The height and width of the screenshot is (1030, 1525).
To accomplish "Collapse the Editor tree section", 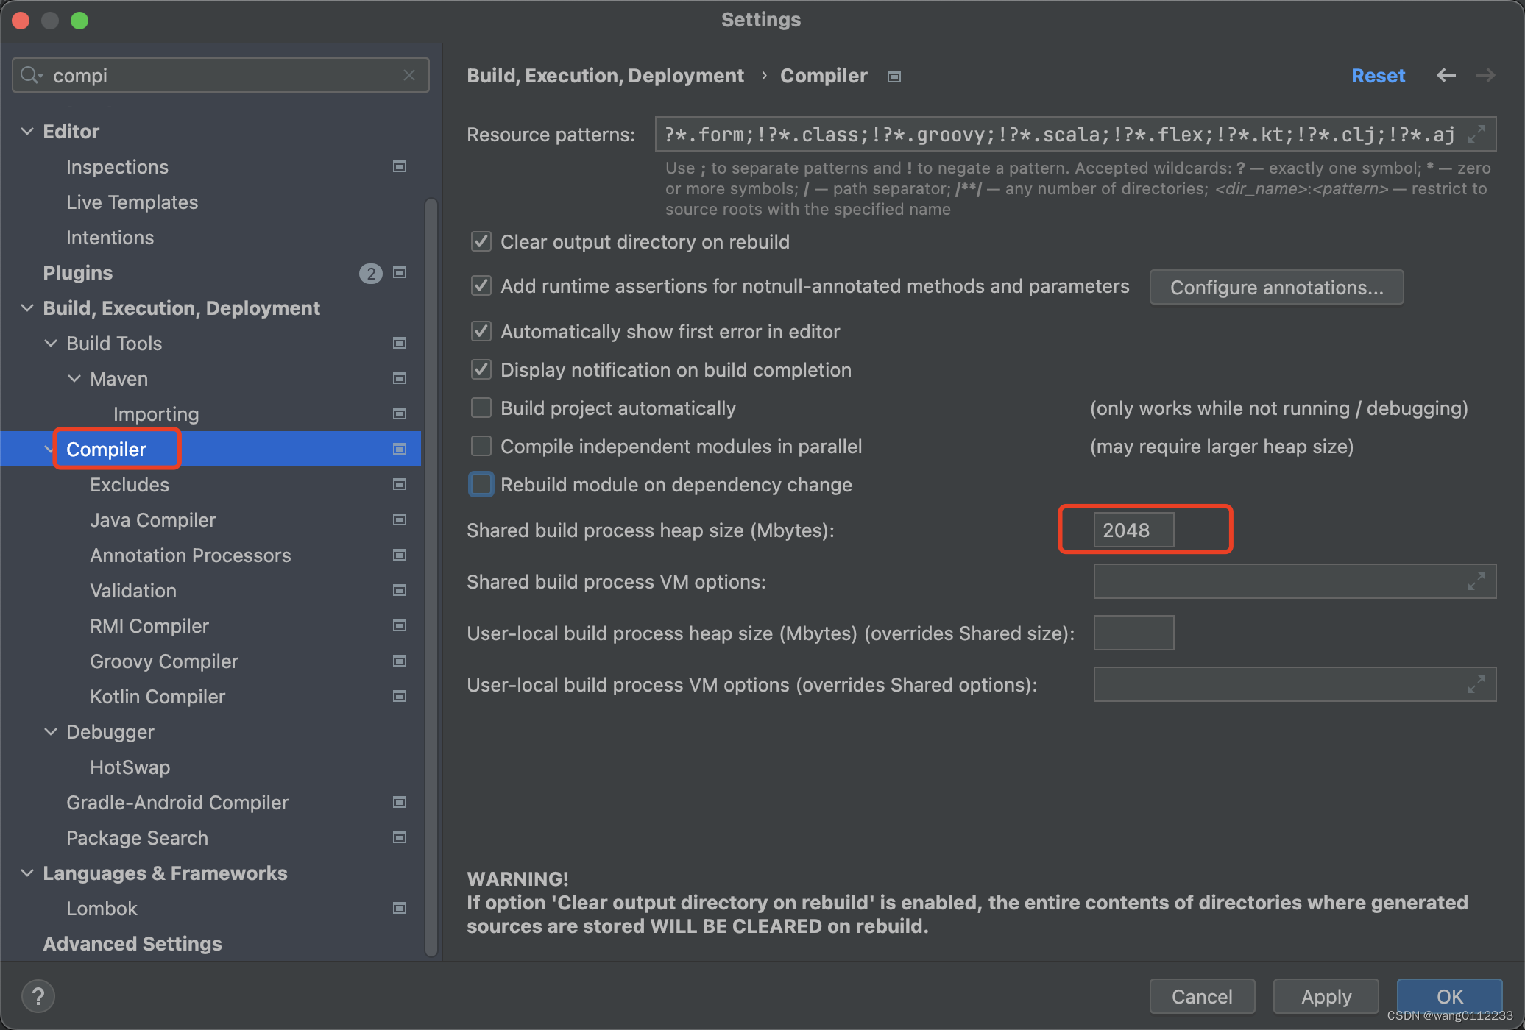I will [x=27, y=132].
